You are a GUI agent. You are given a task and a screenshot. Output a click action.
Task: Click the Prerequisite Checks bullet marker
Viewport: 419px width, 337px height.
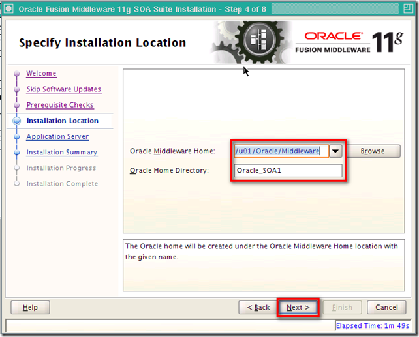(x=16, y=105)
